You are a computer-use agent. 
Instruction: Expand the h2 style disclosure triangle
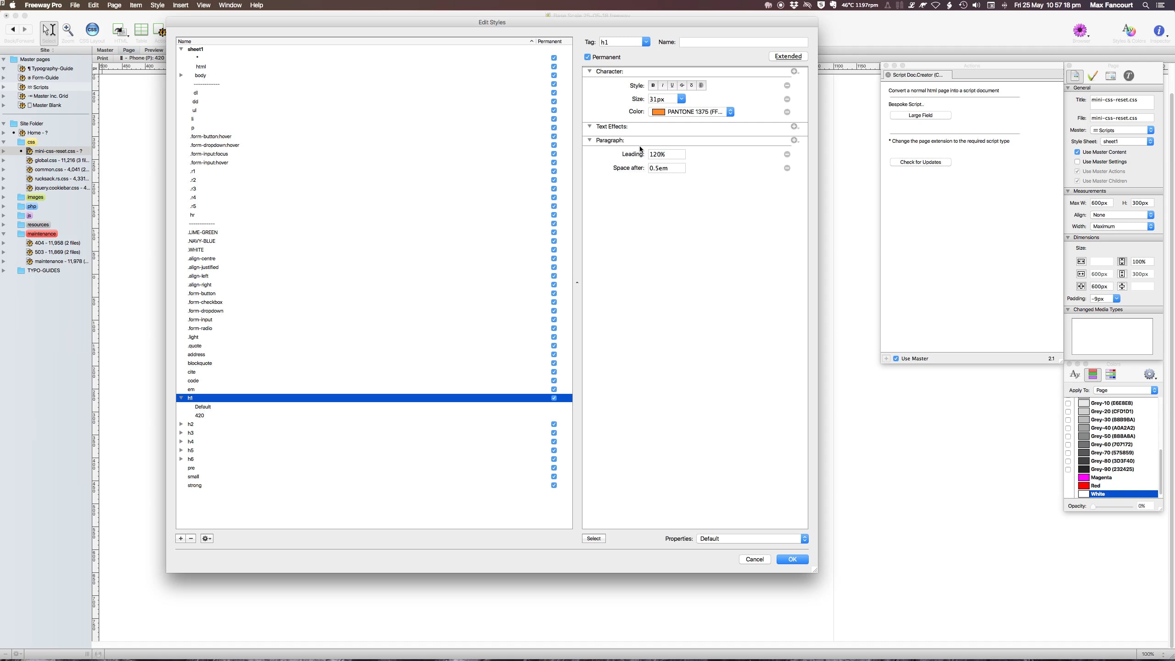point(181,424)
